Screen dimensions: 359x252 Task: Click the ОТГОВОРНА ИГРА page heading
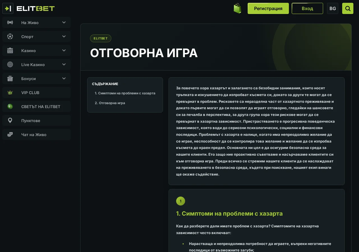pyautogui.click(x=144, y=53)
